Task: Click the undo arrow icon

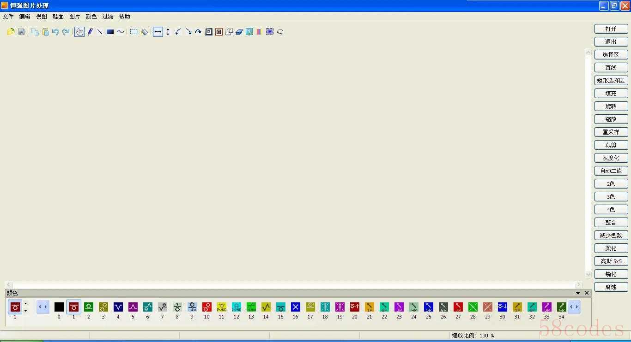Action: (55, 32)
